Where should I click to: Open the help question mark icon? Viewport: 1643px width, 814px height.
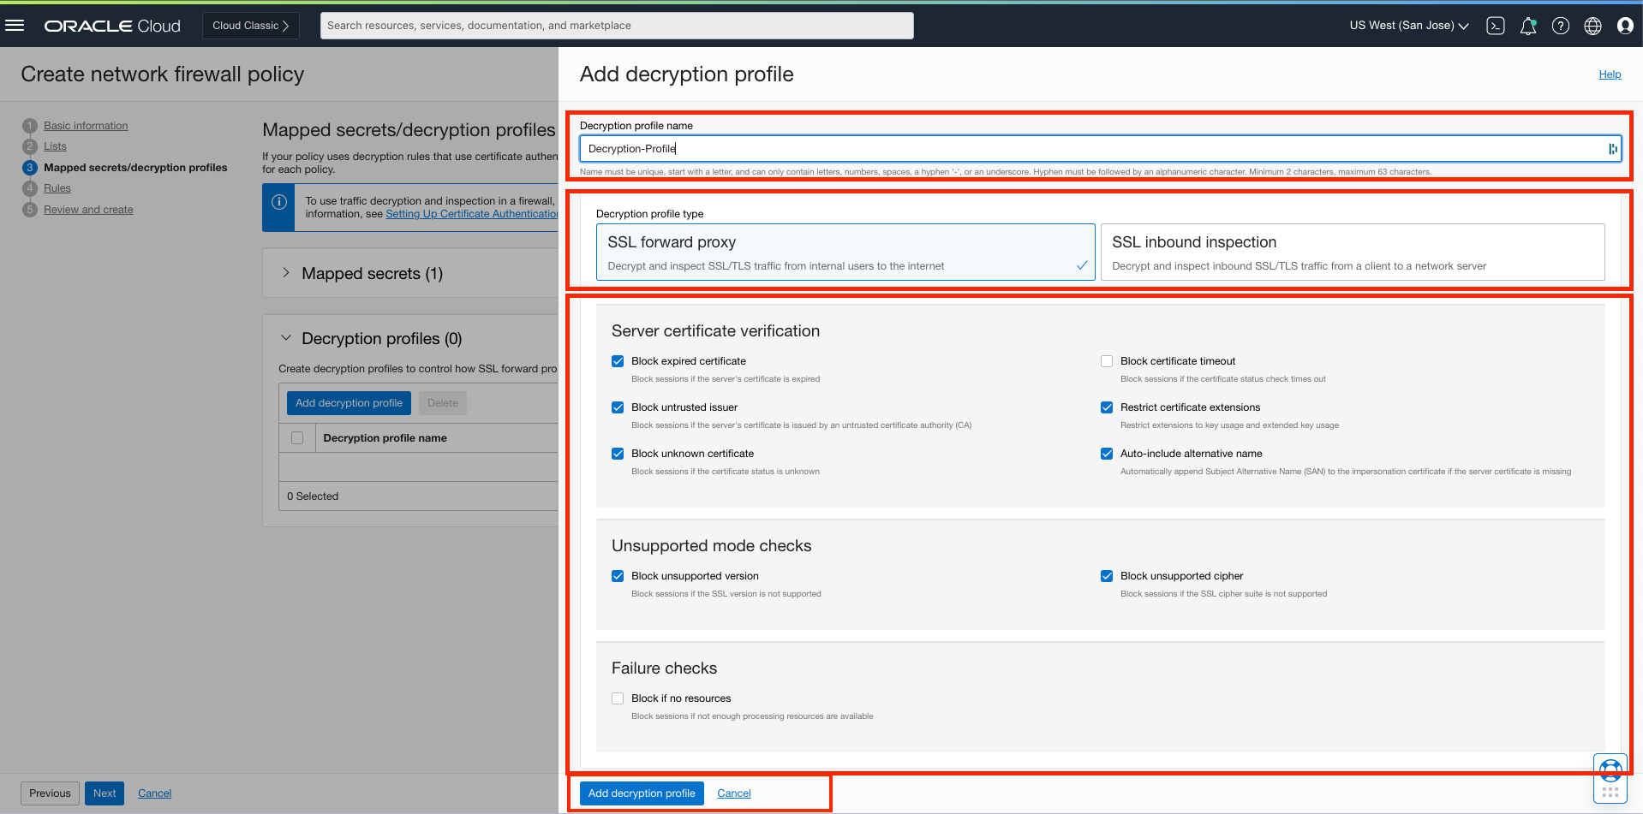coord(1561,26)
